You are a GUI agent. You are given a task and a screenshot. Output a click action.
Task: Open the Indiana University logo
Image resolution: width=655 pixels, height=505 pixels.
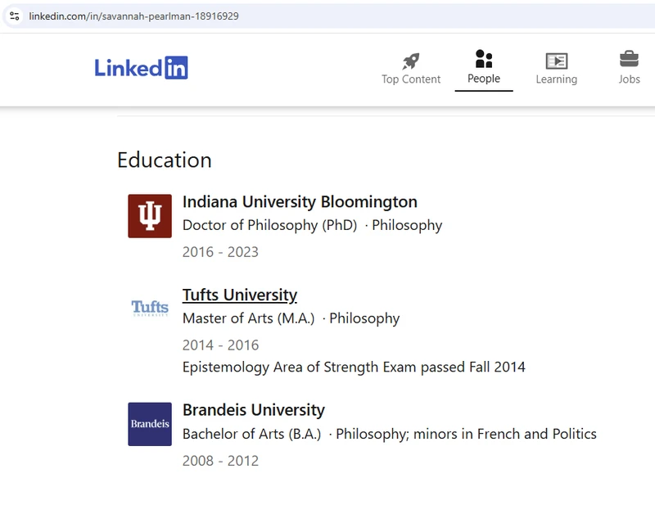click(150, 216)
